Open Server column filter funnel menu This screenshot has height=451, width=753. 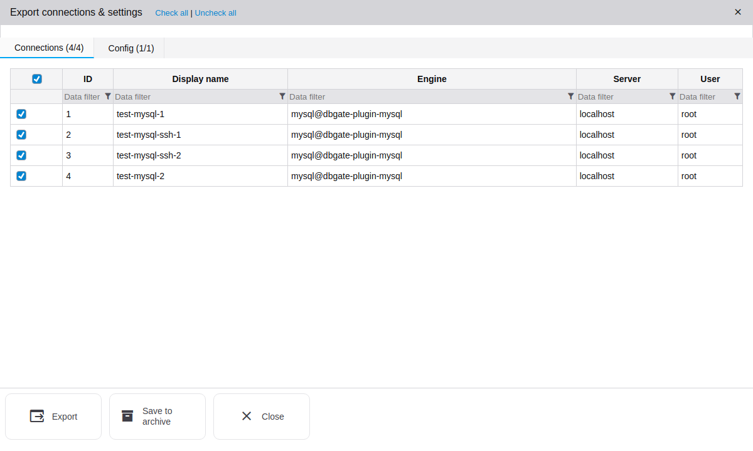(673, 96)
